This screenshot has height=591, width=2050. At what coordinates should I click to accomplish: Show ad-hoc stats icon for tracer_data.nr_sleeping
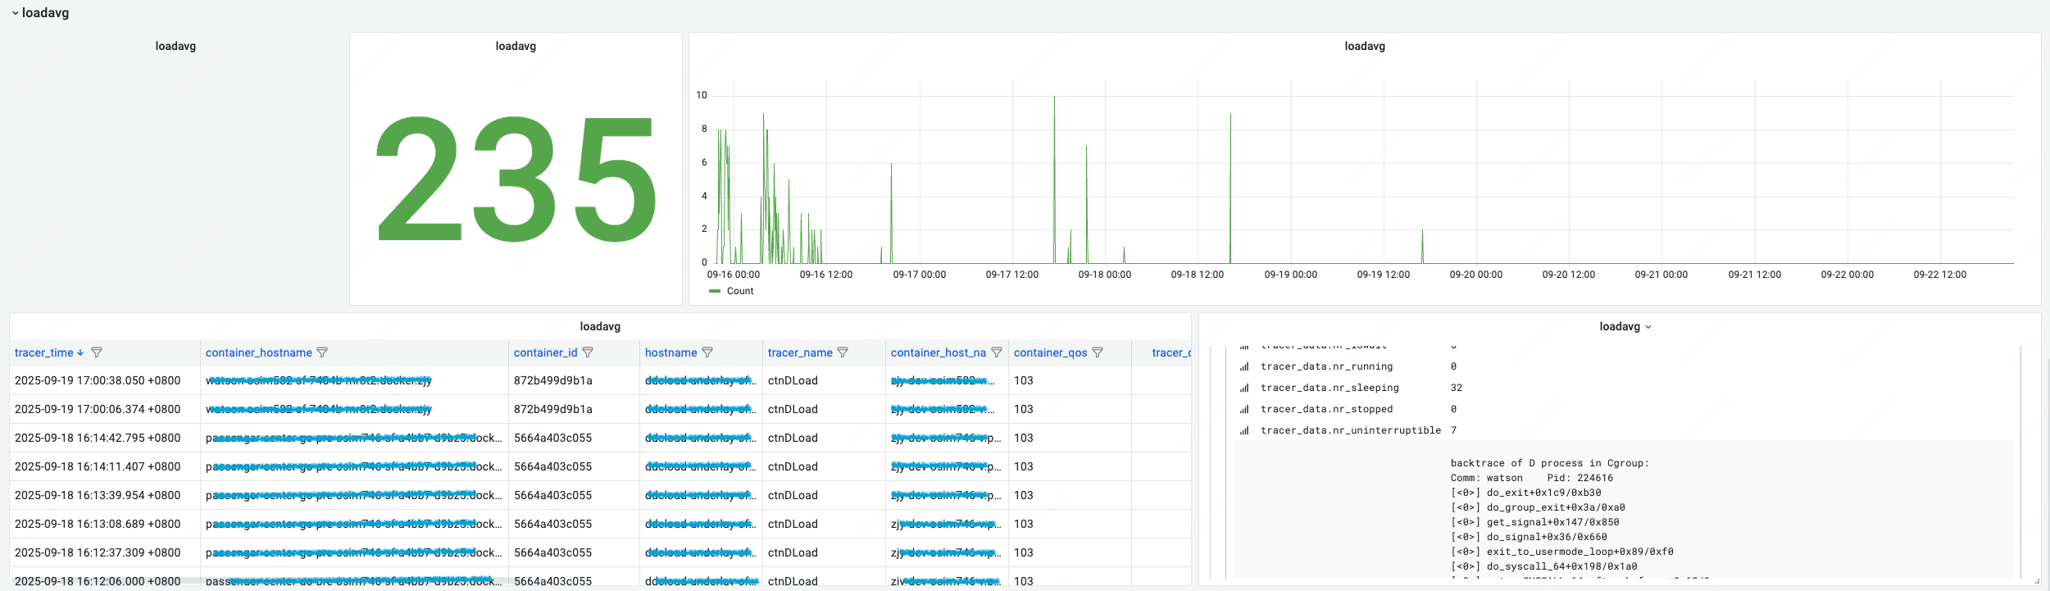1244,389
